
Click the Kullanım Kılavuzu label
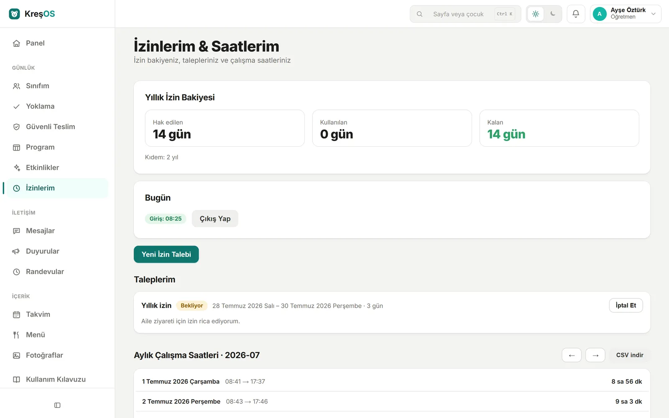click(x=56, y=380)
